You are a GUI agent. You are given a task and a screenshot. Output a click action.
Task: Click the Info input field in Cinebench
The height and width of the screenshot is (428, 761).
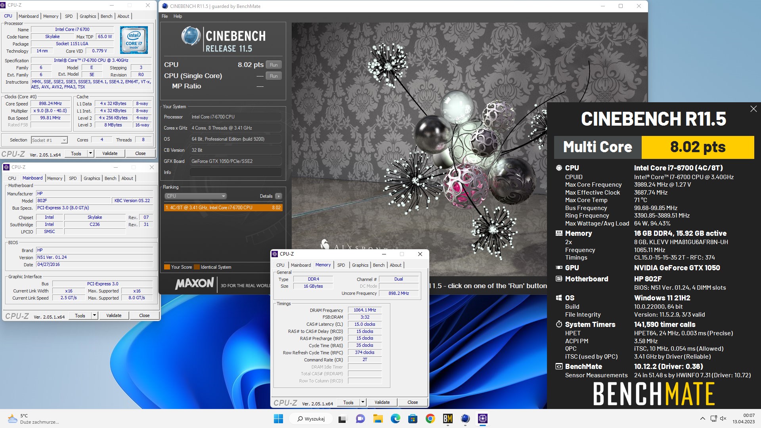(x=235, y=172)
